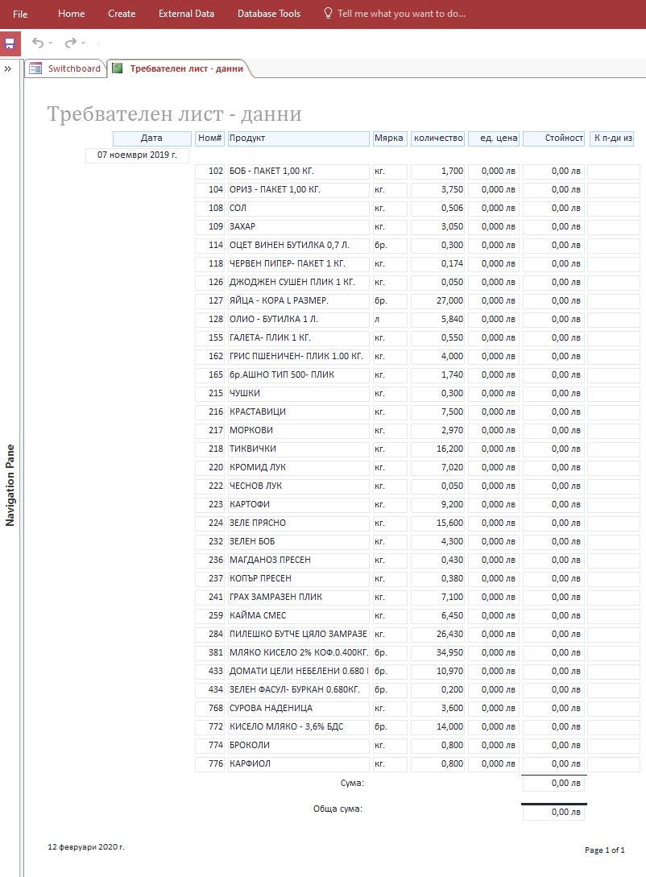Click the БРОКОЛИ product cell
Screen dimensions: 646x877
pos(299,745)
